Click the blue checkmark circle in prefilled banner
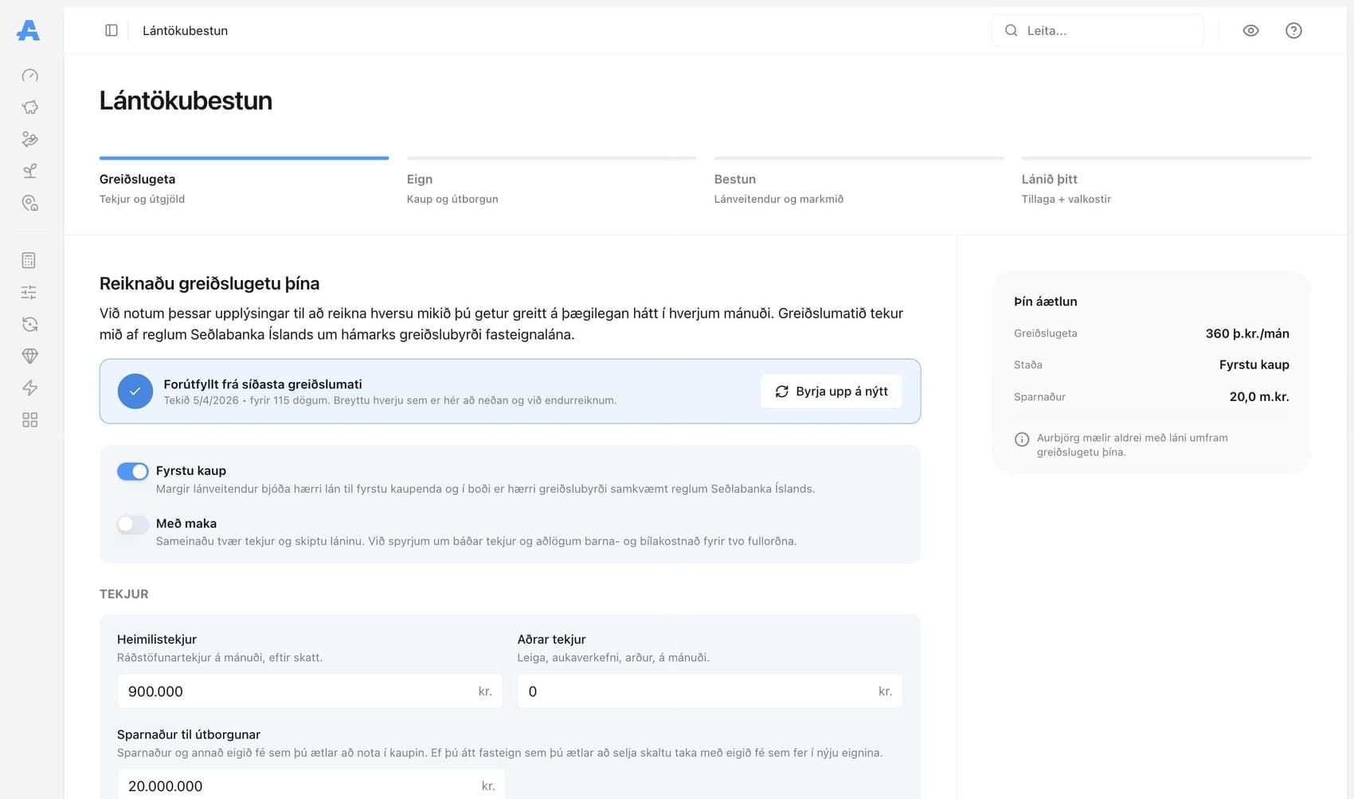 135,392
